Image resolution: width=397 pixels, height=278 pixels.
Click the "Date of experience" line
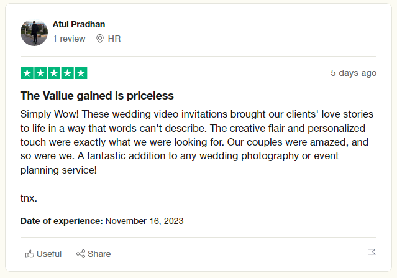[102, 221]
